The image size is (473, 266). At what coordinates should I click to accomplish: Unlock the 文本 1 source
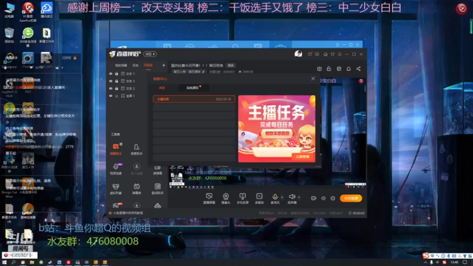click(x=116, y=73)
